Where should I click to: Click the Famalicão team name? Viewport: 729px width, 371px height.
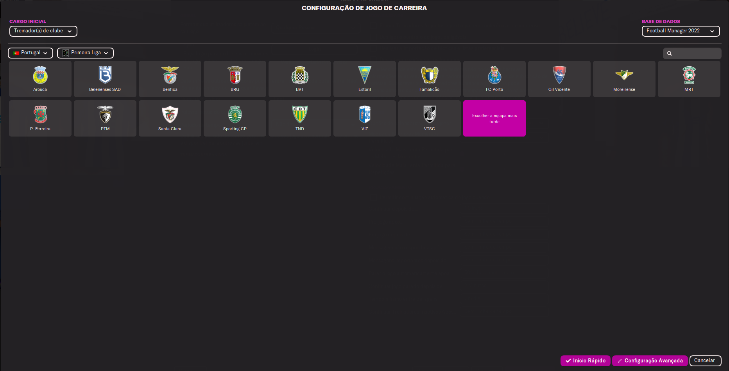[430, 90]
